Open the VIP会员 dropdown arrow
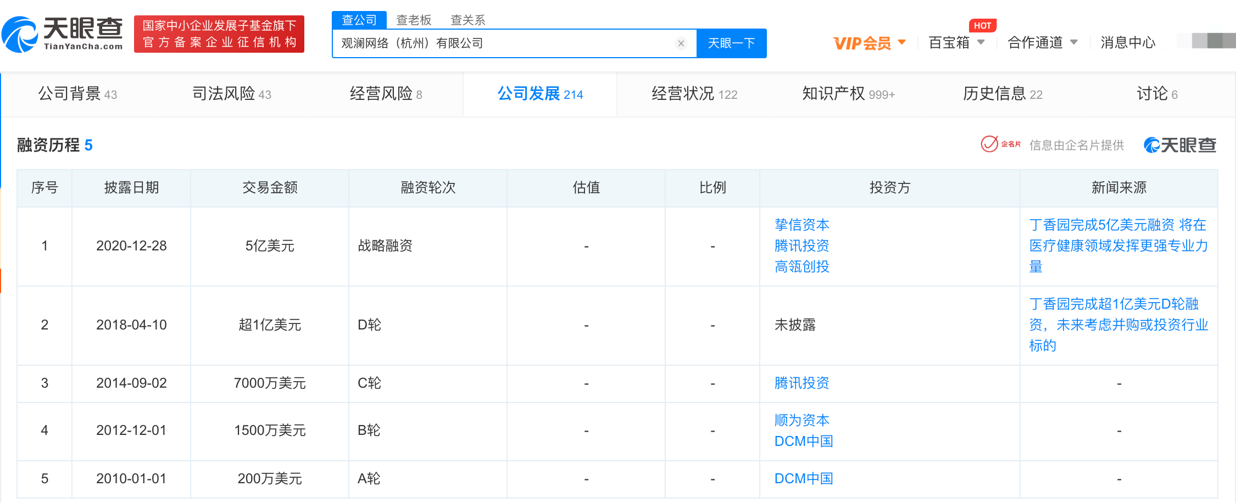1236x503 pixels. [902, 42]
